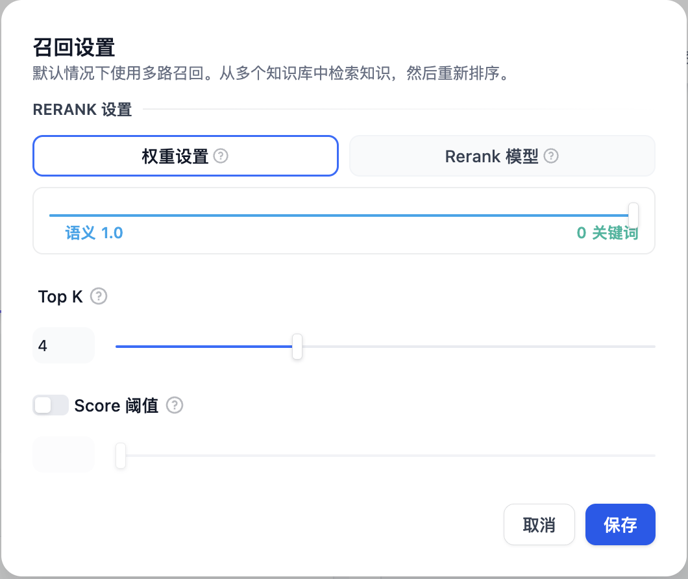This screenshot has width=688, height=579.
Task: Click the Score 阈值 slider handle
Action: pyautogui.click(x=121, y=456)
